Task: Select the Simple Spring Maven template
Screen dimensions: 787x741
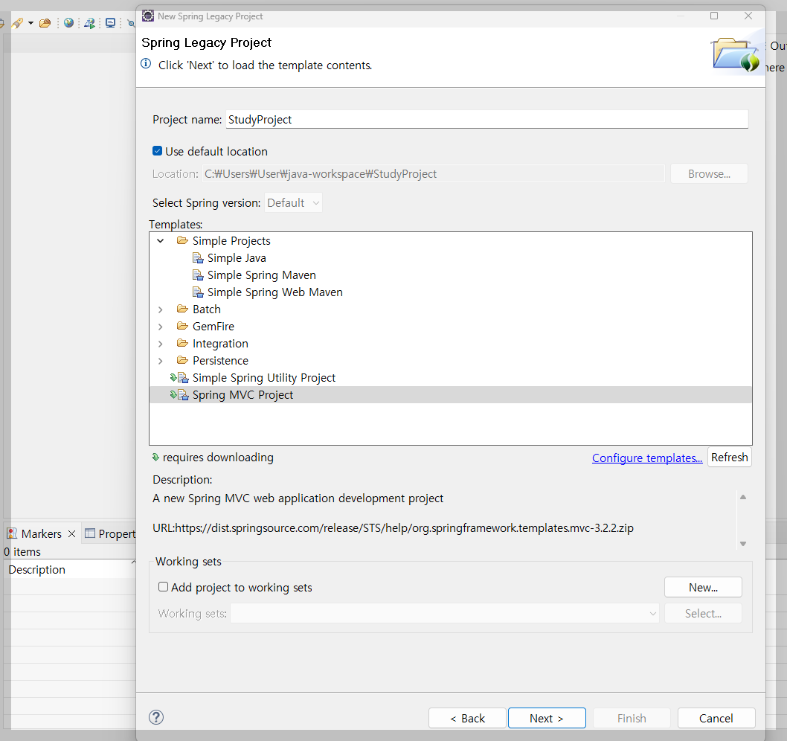Action: 262,275
